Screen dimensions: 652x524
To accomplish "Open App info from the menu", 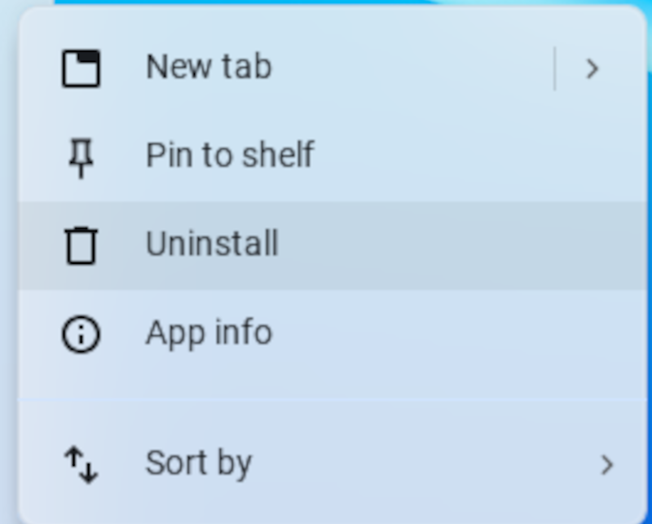I will coord(209,332).
